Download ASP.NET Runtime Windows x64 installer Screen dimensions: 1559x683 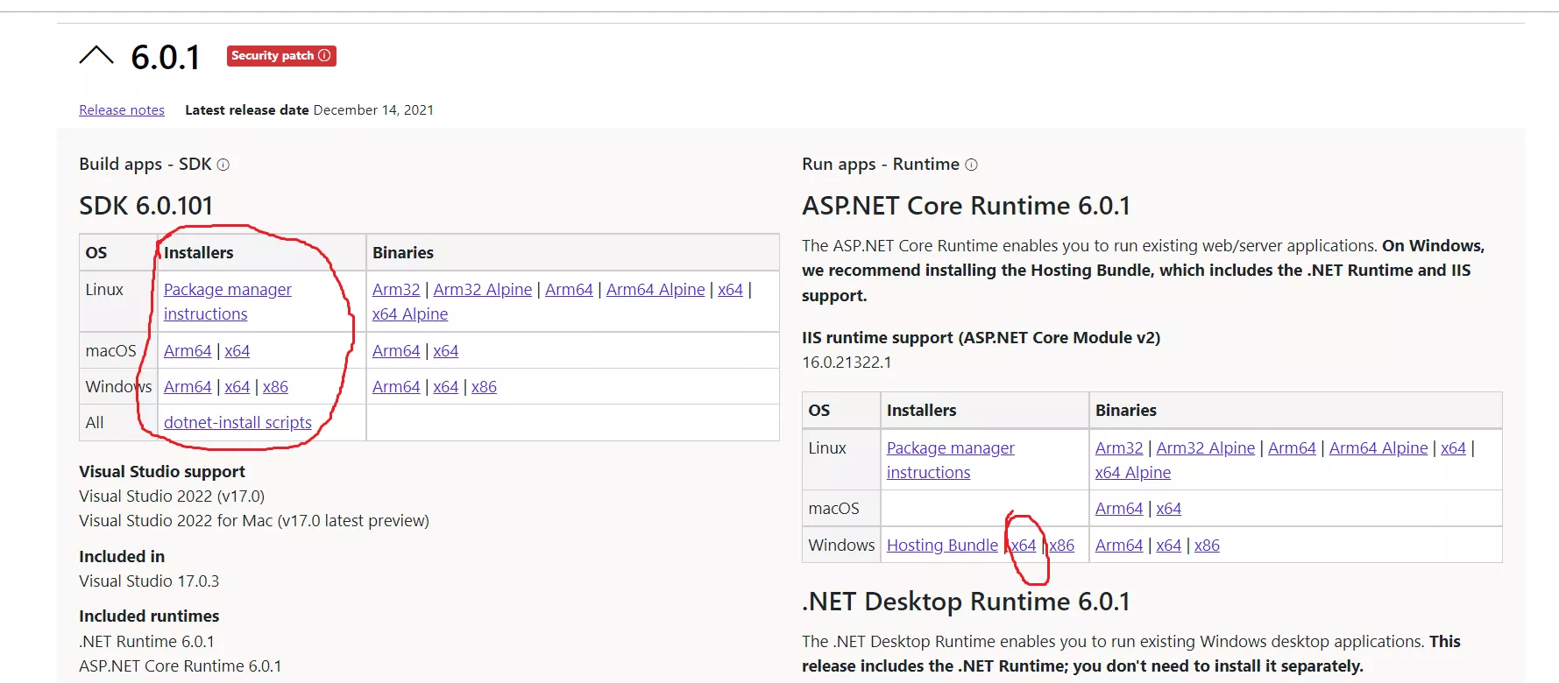pos(1024,545)
